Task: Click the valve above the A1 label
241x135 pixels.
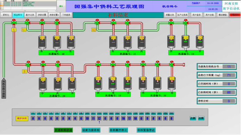Action: [x=27, y=22]
